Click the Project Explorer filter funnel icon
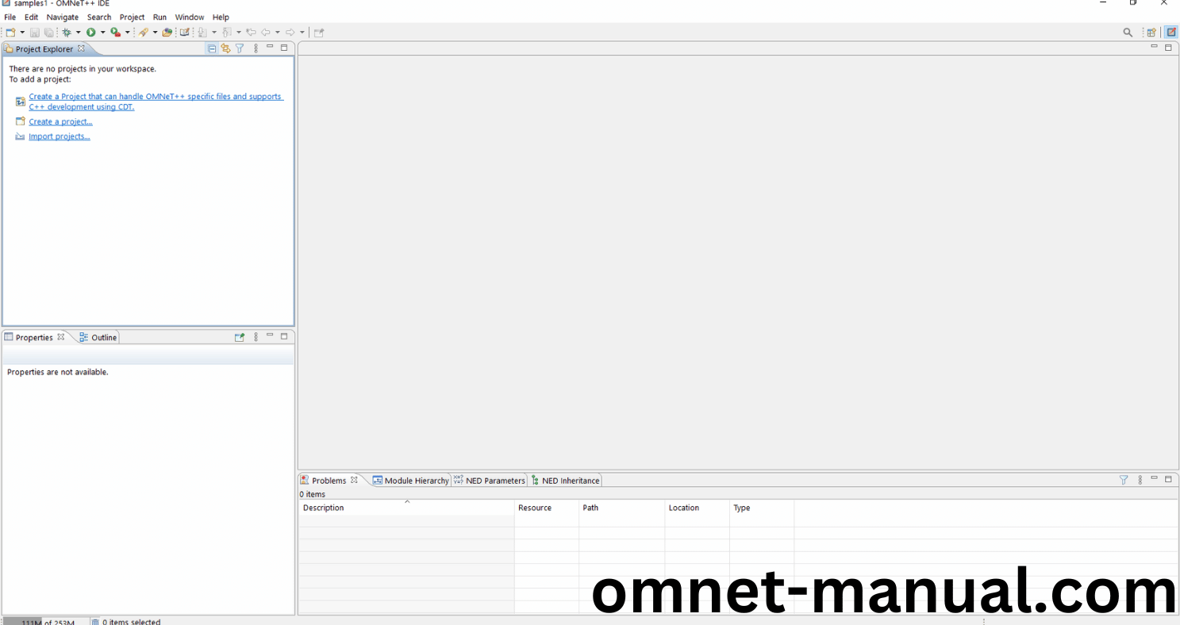 240,48
